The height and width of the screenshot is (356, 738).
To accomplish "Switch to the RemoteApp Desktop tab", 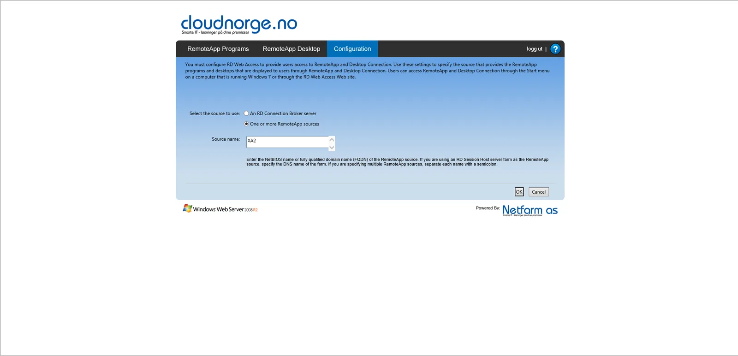I will click(292, 49).
